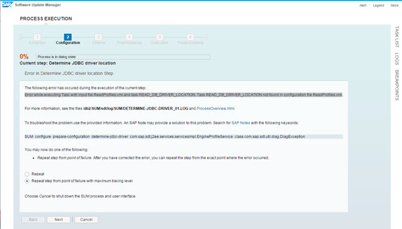Screen dimensions: 402x229
Task: Click the Software Update Manager title
Action: (x=38, y=5)
